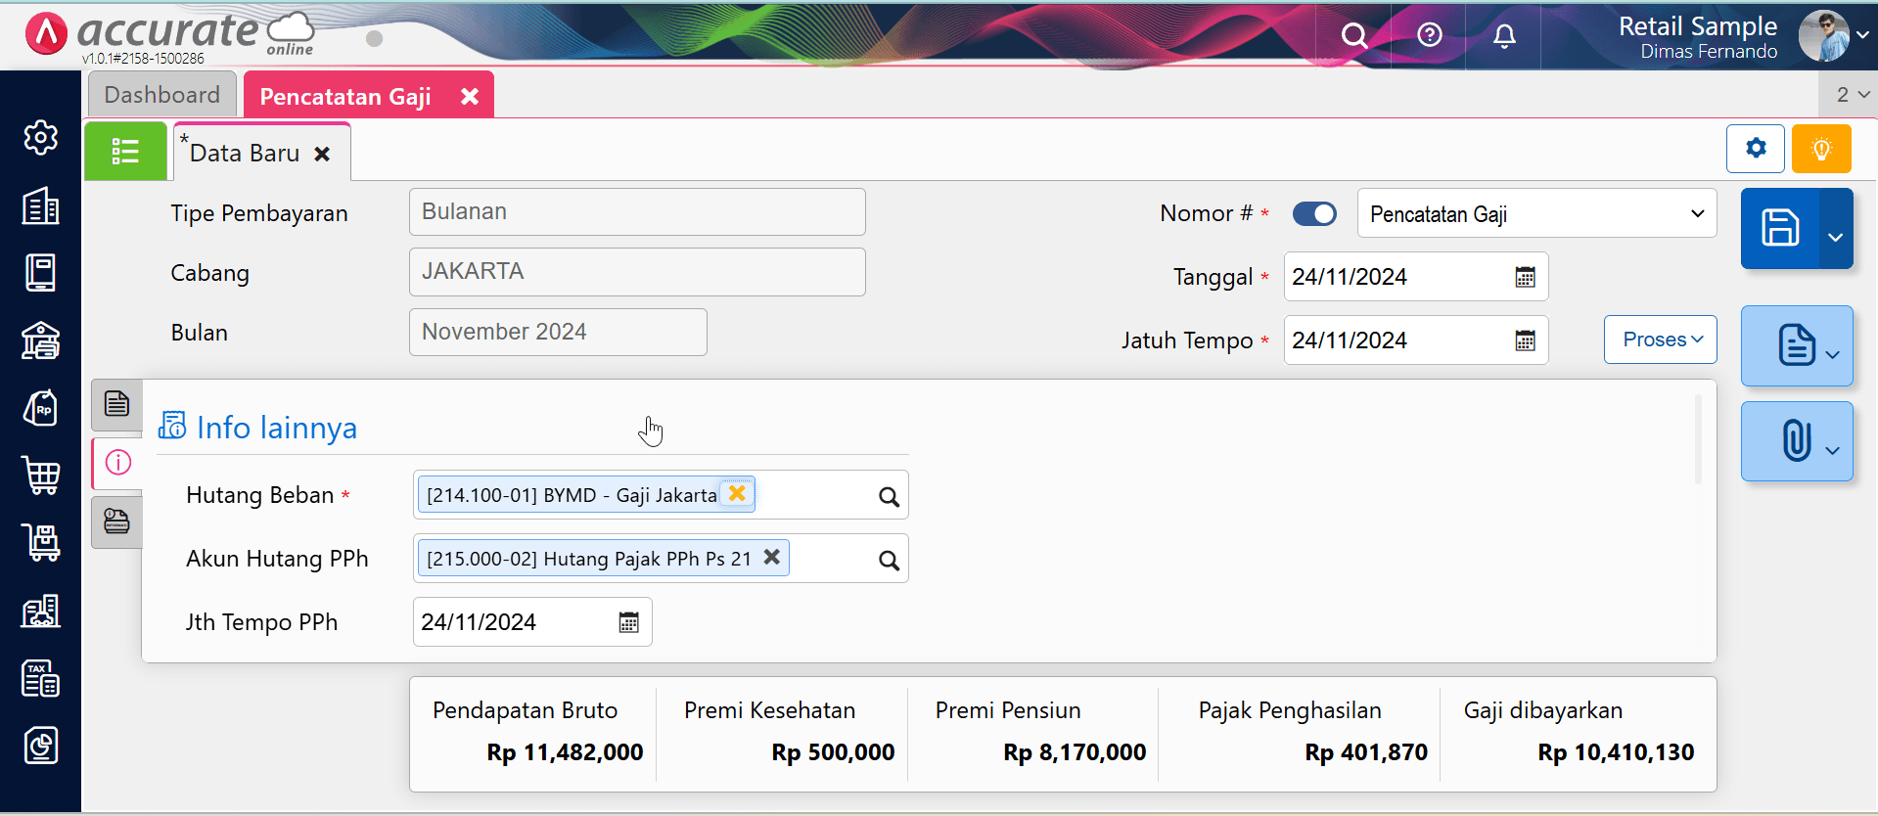The width and height of the screenshot is (1878, 816).
Task: Click the Tipe Pembayaran Bulanan field
Action: point(637,211)
